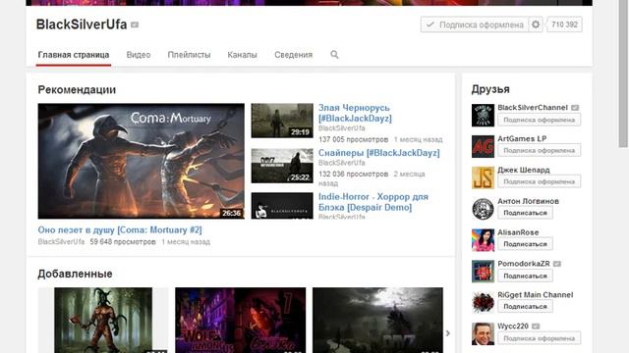Open added video with red axe creature
Image resolution: width=629 pixels, height=353 pixels.
(x=103, y=320)
